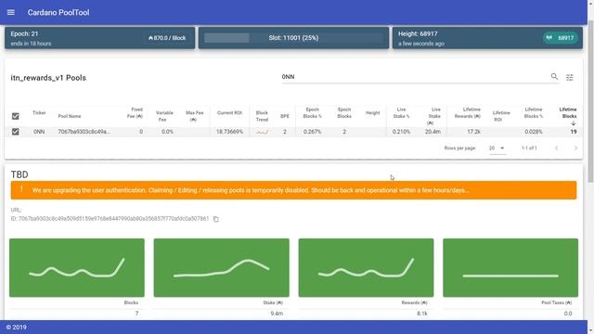Image resolution: width=594 pixels, height=334 pixels.
Task: Open the table filter settings icon
Action: click(x=570, y=77)
